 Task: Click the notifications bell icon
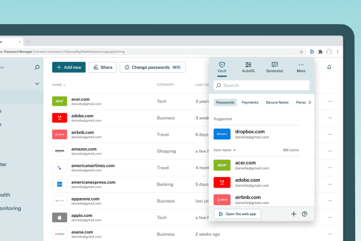[329, 68]
